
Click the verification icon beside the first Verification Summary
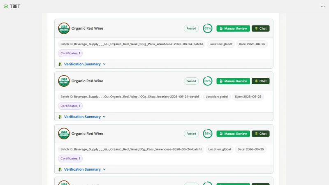[x=60, y=64]
